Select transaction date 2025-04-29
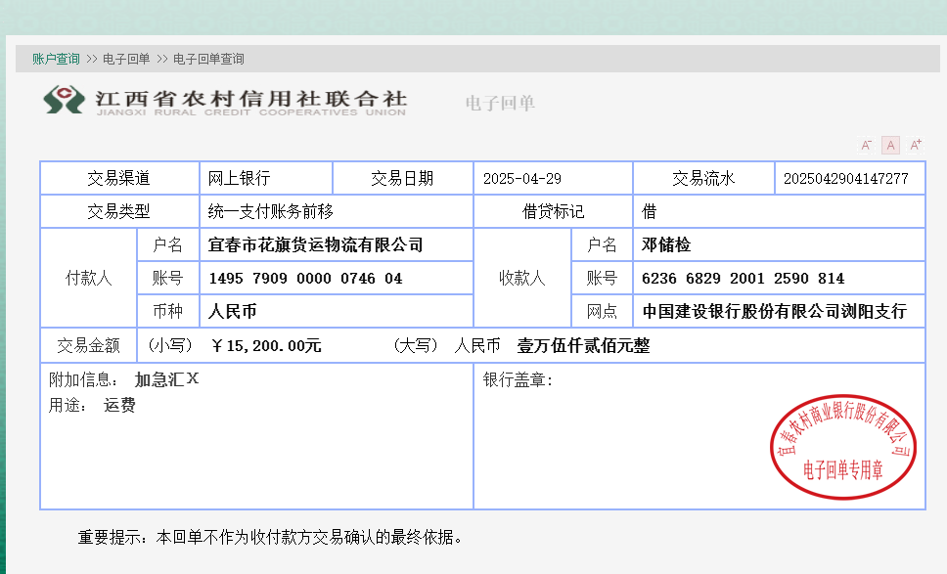947x574 pixels. click(521, 179)
